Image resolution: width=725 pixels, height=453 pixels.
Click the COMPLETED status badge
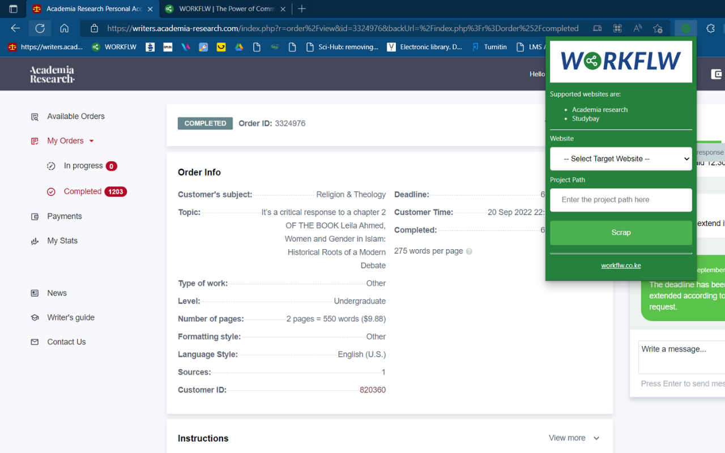click(x=205, y=123)
